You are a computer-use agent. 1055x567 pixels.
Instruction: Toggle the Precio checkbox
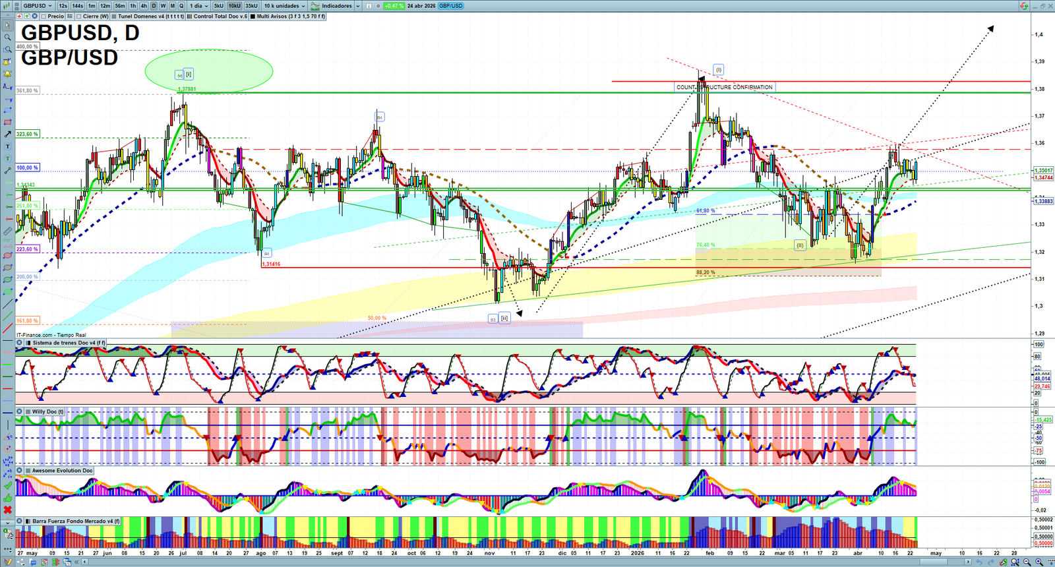44,16
